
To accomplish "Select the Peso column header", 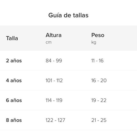I will (98, 35).
